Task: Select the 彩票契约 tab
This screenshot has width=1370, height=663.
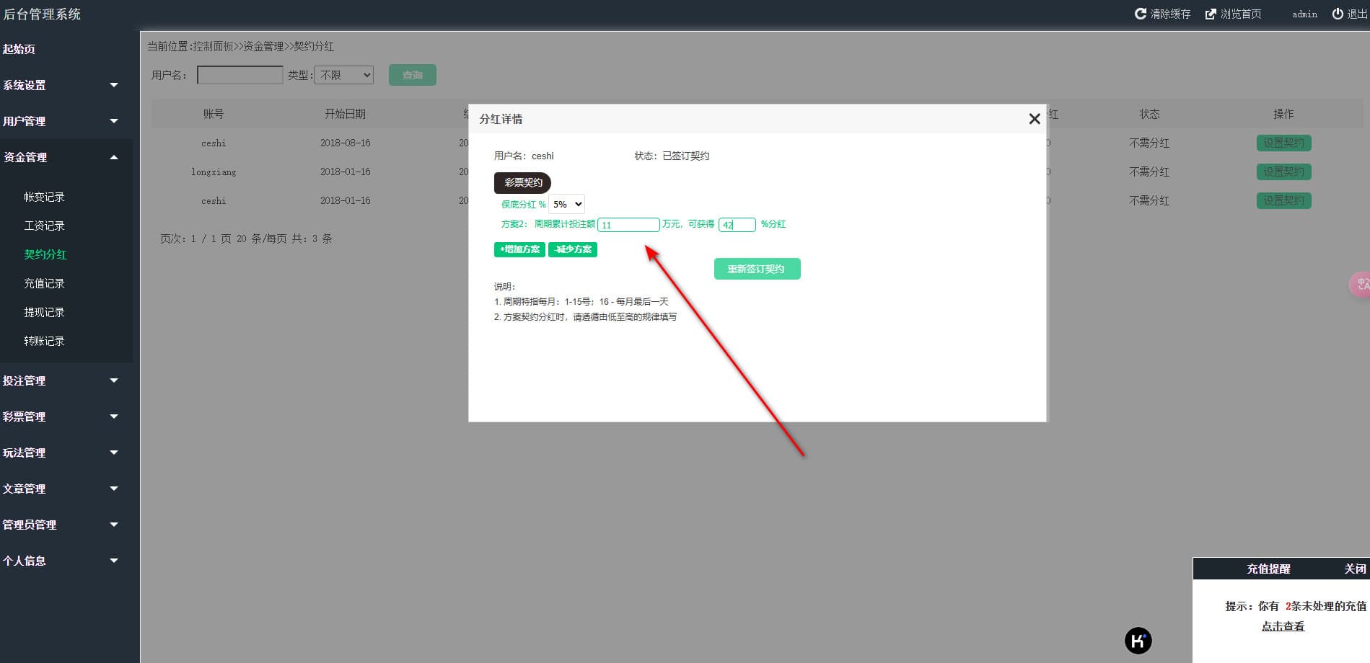Action: (x=523, y=183)
